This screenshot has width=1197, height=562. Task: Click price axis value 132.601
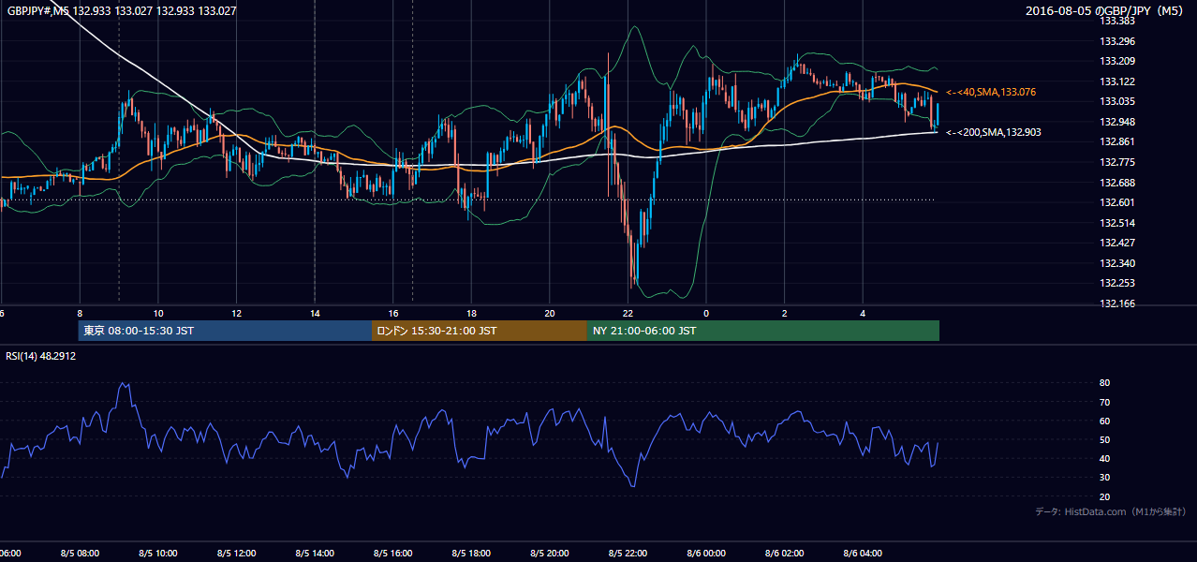1117,202
